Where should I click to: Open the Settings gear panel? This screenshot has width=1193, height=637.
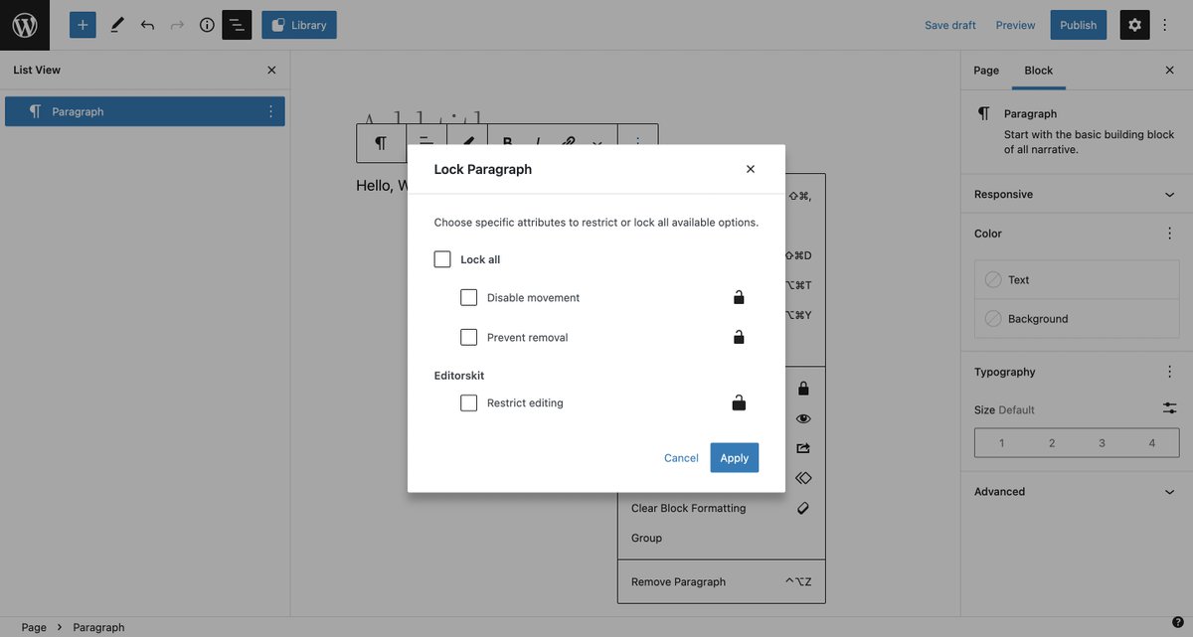point(1134,25)
